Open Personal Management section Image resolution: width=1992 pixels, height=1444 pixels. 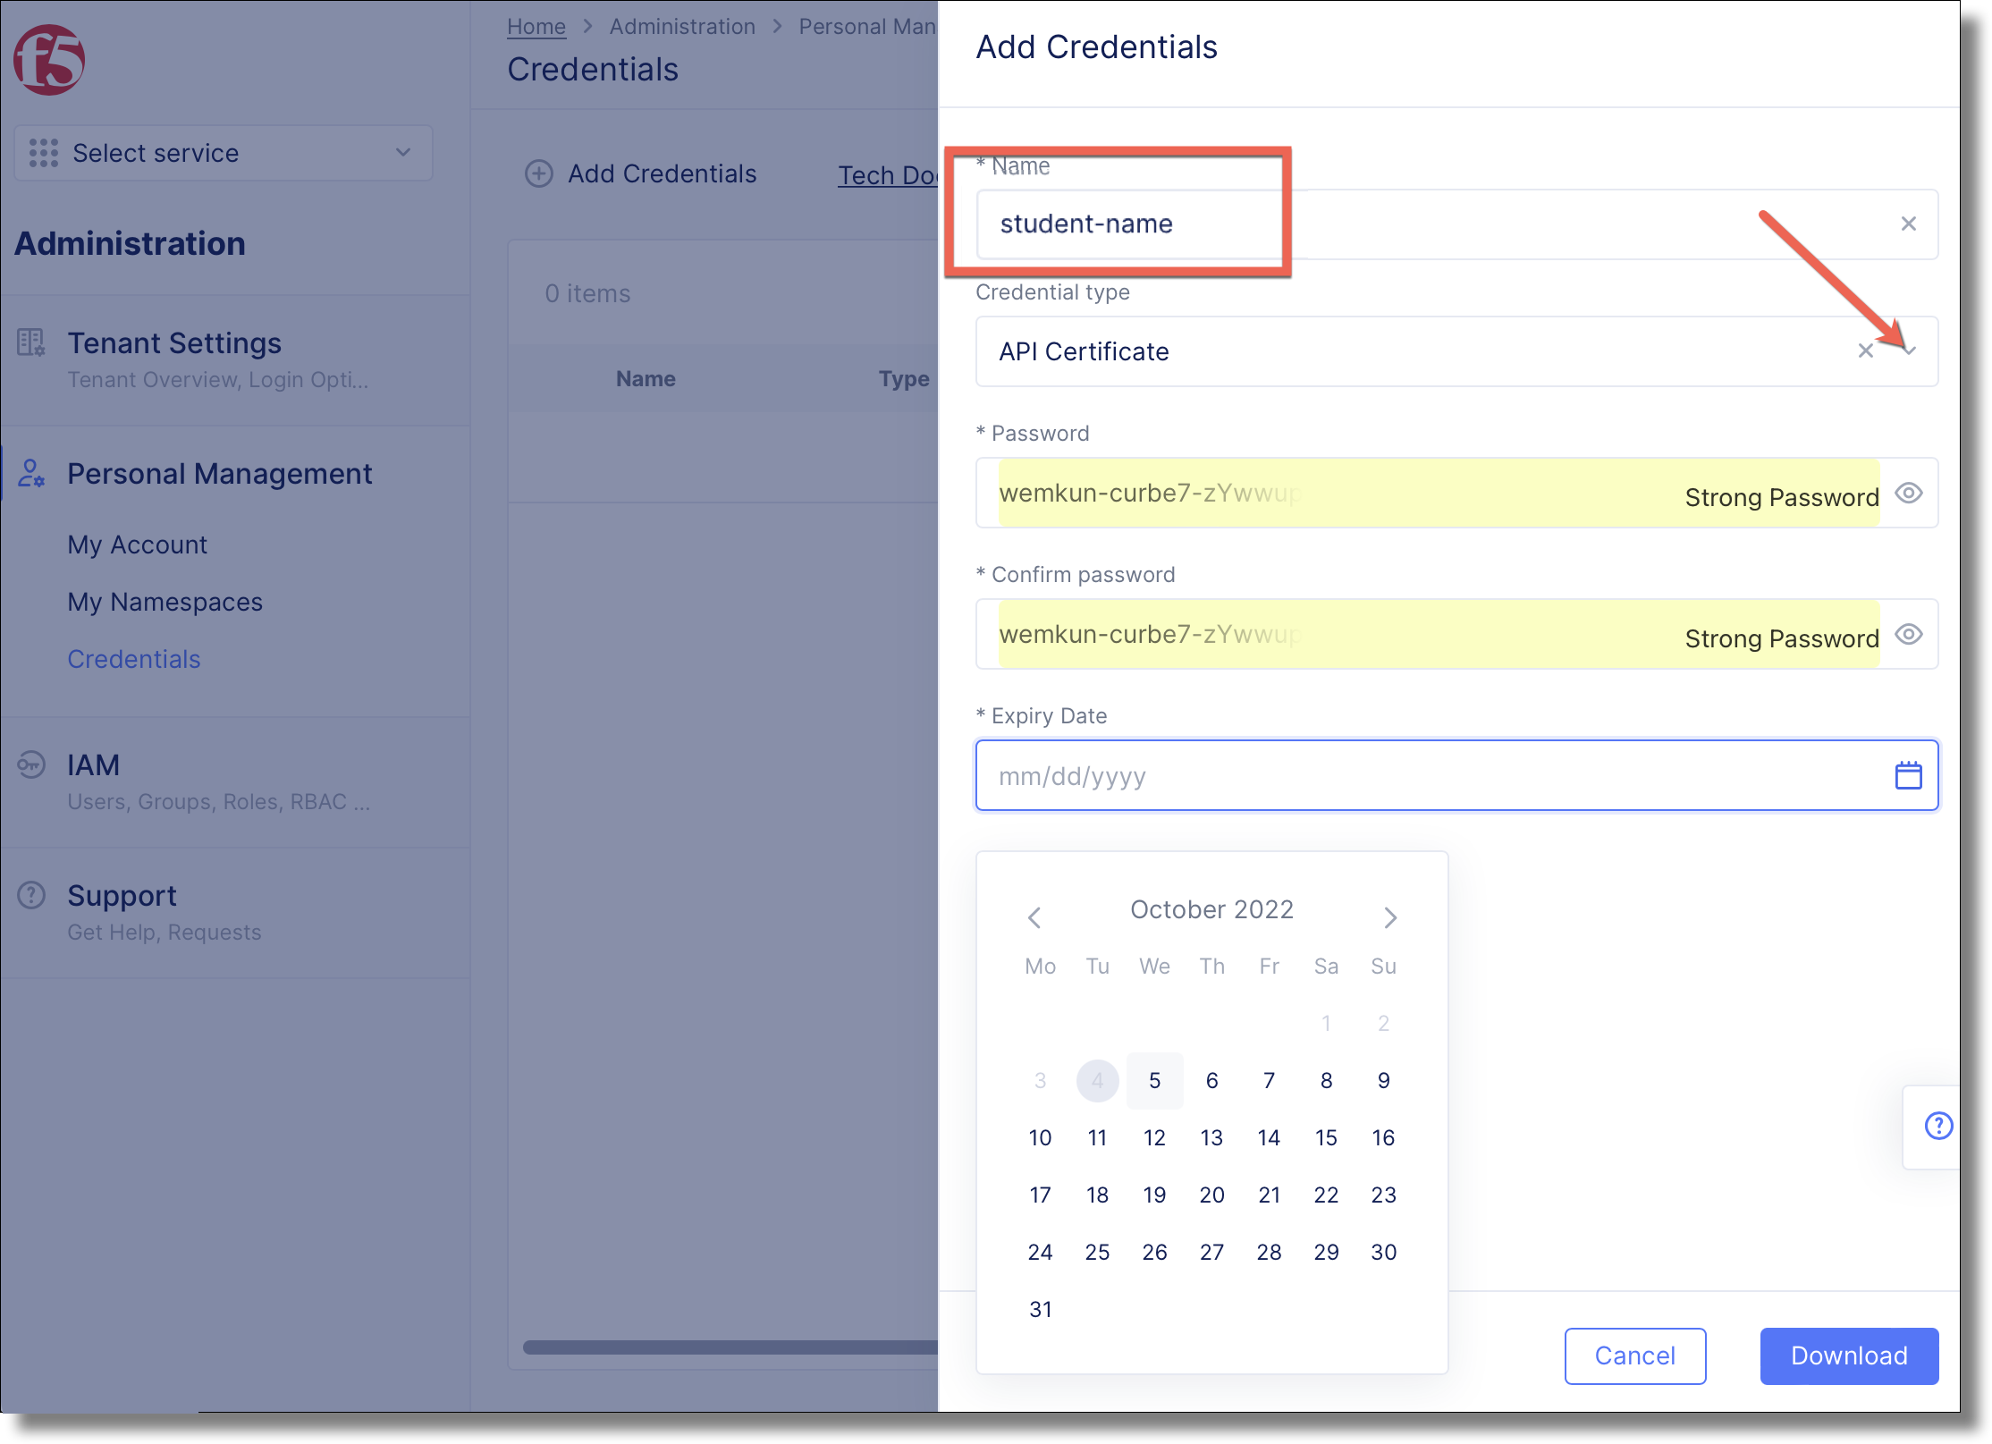(219, 473)
